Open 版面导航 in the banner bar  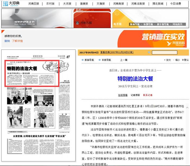click(x=135, y=24)
